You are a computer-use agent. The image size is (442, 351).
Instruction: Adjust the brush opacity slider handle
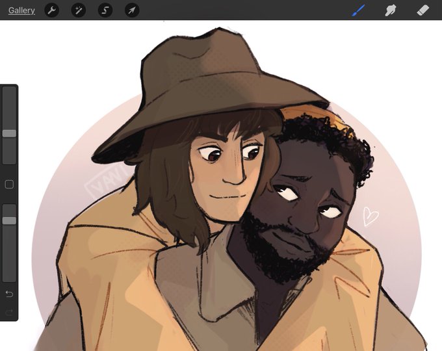(x=9, y=220)
